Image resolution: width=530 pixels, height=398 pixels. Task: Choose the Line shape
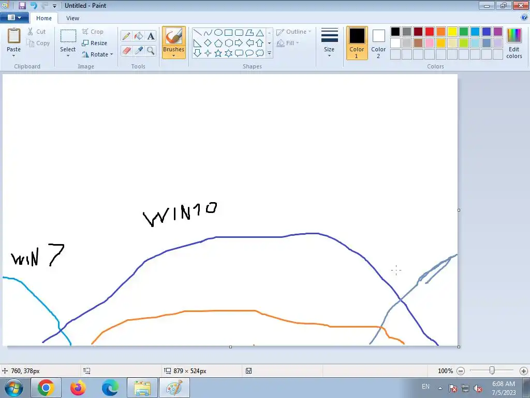pyautogui.click(x=198, y=33)
